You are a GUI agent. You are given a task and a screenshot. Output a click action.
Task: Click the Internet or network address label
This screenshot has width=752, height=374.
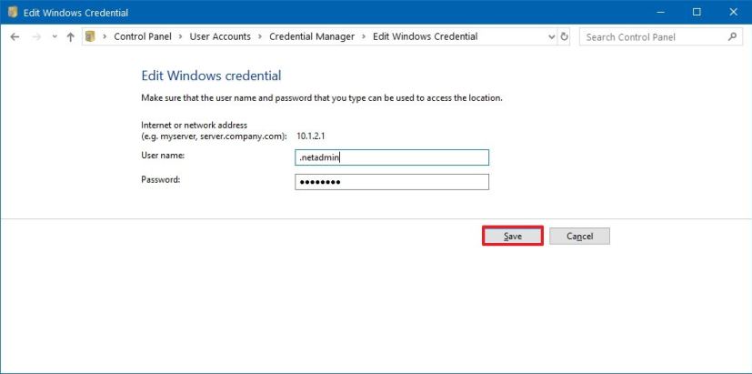[214, 131]
